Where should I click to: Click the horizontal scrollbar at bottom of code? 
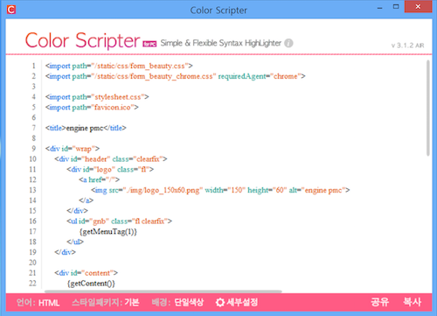[163, 291]
